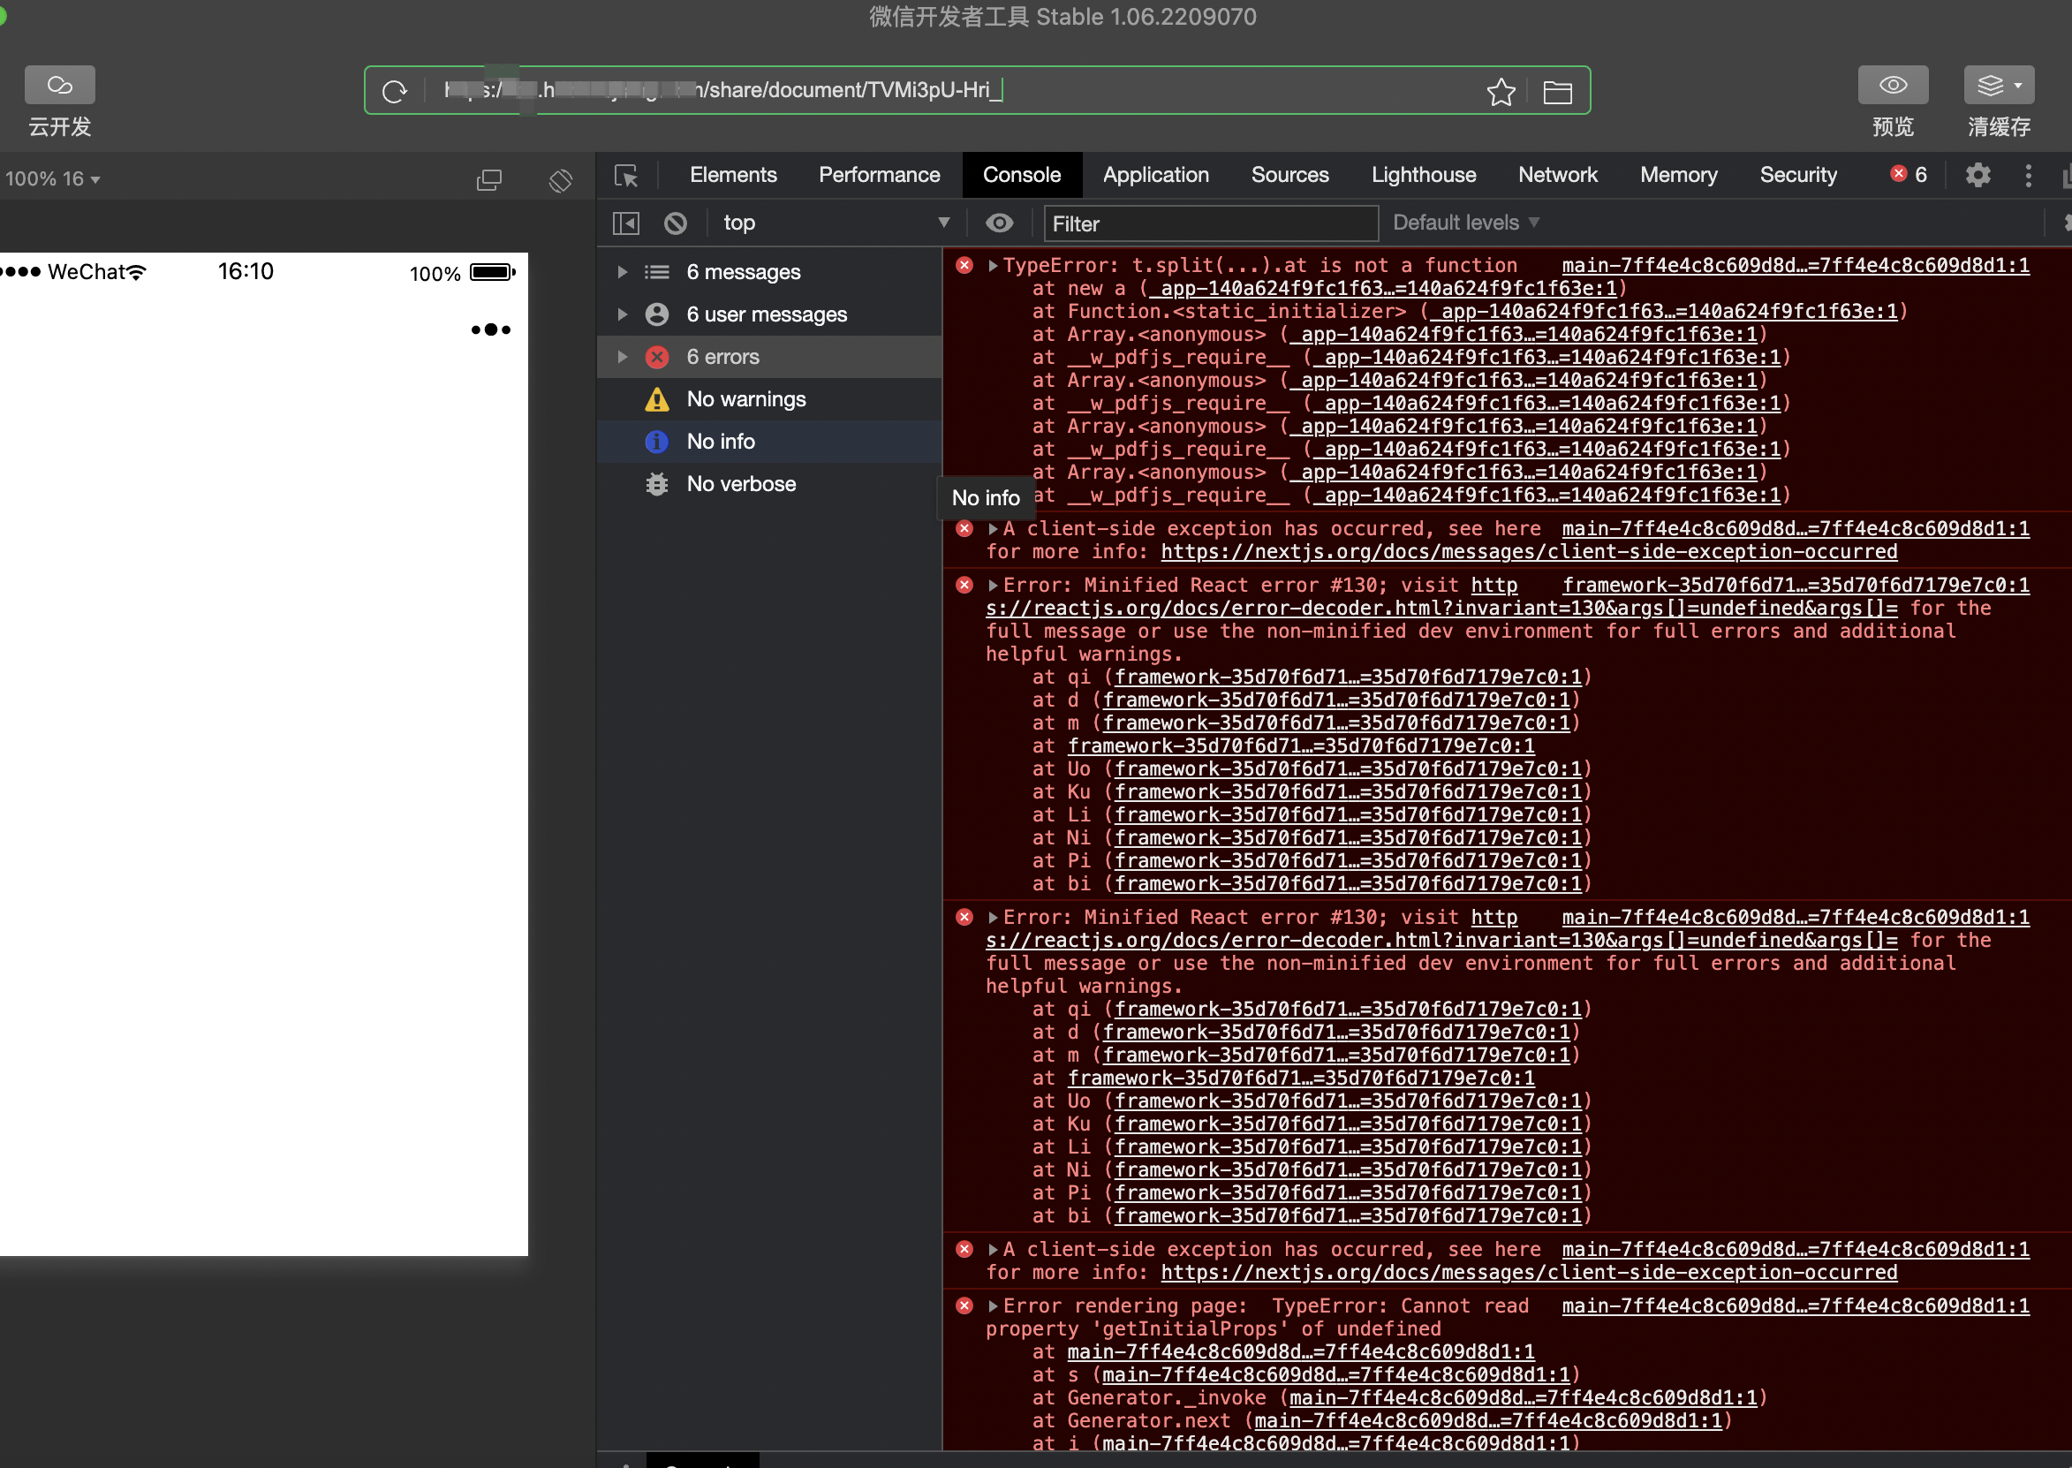
Task: Open the mini program three-dot menu
Action: click(x=491, y=330)
